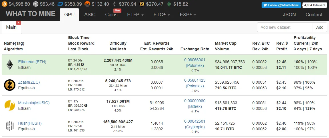Click the Dash icon beside $358.89
Screen dimensions: 329x138
pos(60,4)
